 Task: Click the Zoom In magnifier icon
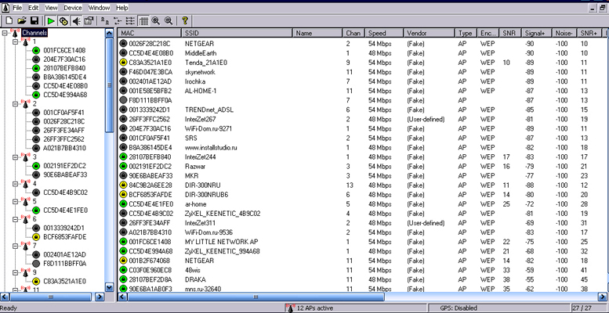coord(156,20)
